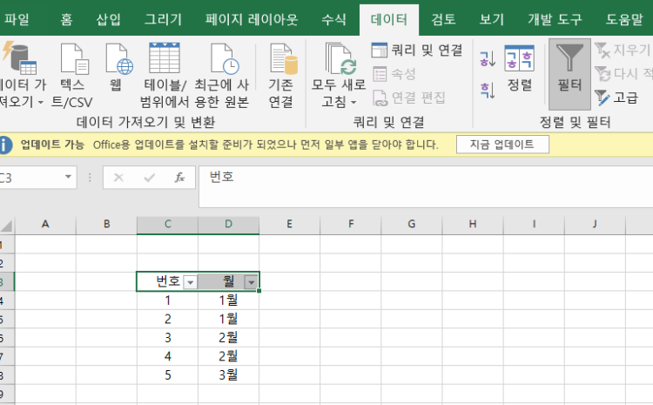This screenshot has width=653, height=405.
Task: Switch to the 개발 도구 tab
Action: point(555,19)
